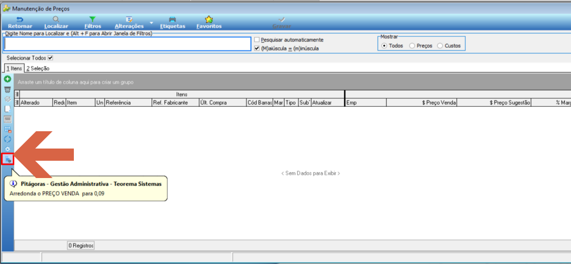Switch to the 2 Seleção tab

[x=38, y=68]
